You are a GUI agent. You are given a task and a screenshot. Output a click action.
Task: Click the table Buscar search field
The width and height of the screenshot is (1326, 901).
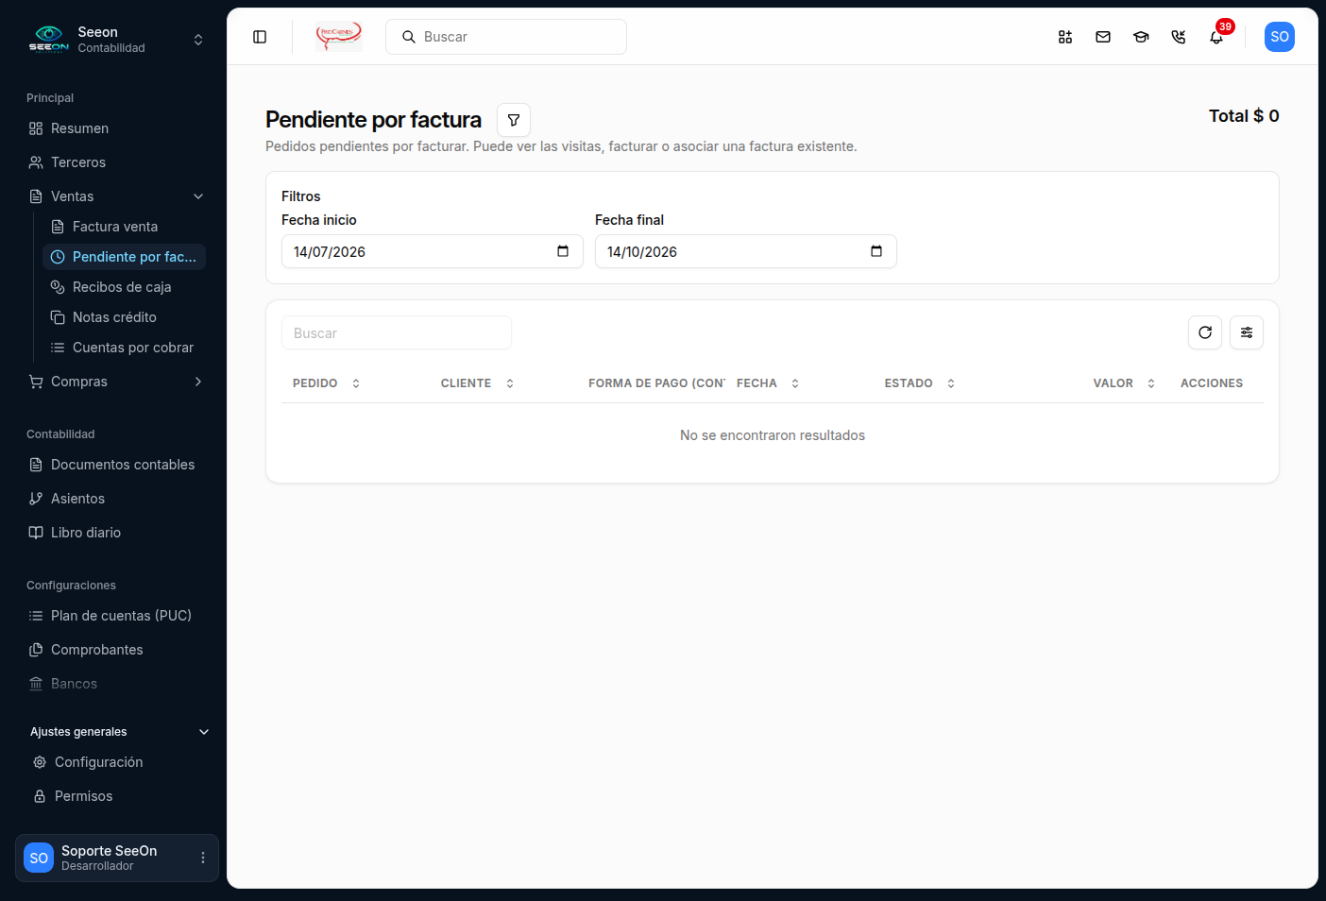coord(397,333)
